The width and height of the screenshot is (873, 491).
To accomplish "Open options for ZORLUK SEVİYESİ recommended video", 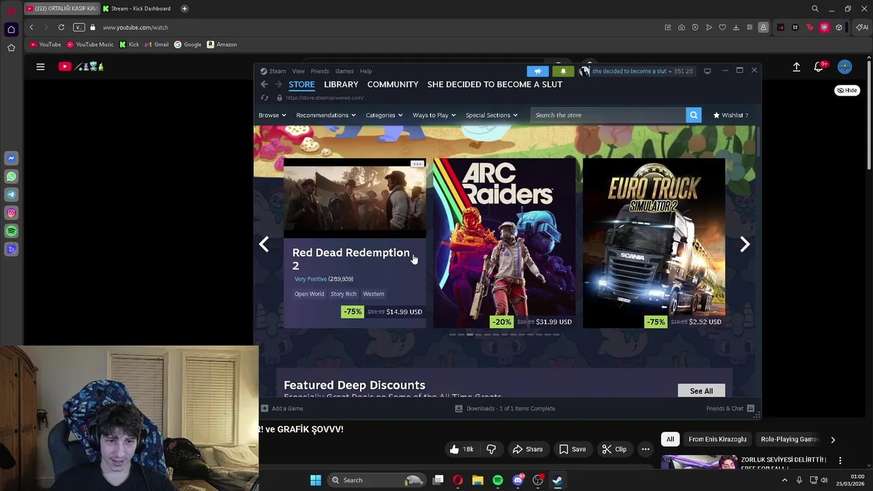I will [840, 460].
